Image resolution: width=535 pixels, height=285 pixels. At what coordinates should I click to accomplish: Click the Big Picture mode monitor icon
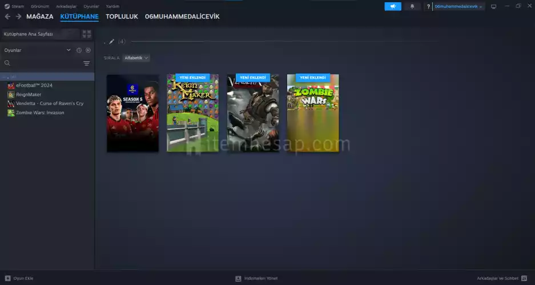coord(493,6)
